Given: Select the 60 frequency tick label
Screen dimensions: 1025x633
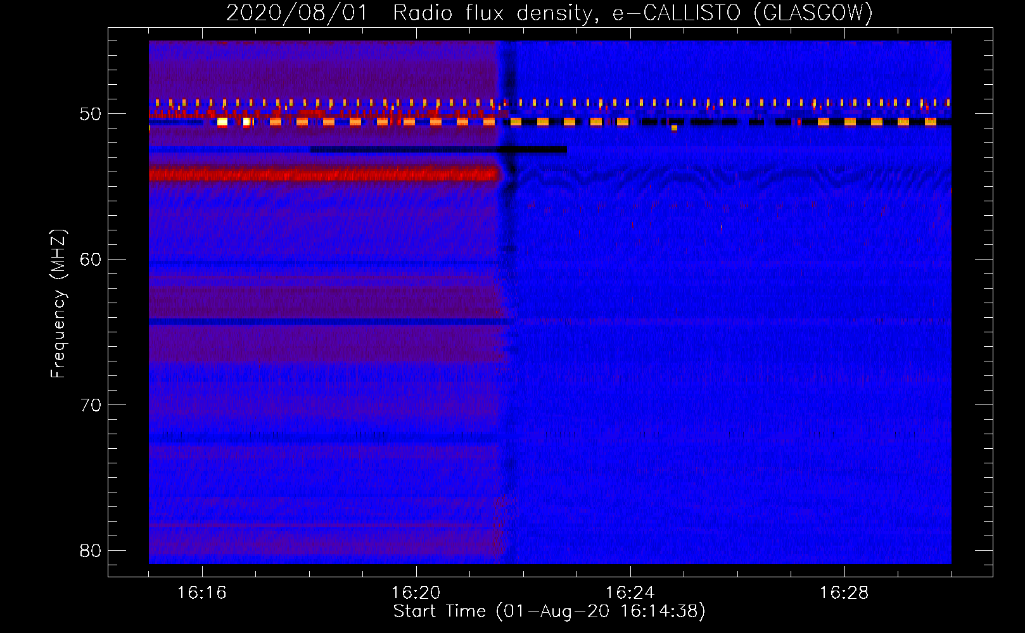Looking at the screenshot, I should pyautogui.click(x=91, y=260).
